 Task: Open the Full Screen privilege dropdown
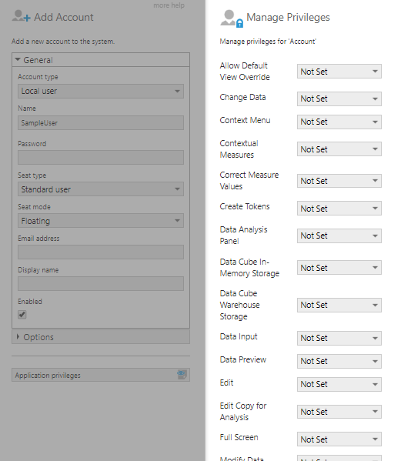tap(339, 439)
